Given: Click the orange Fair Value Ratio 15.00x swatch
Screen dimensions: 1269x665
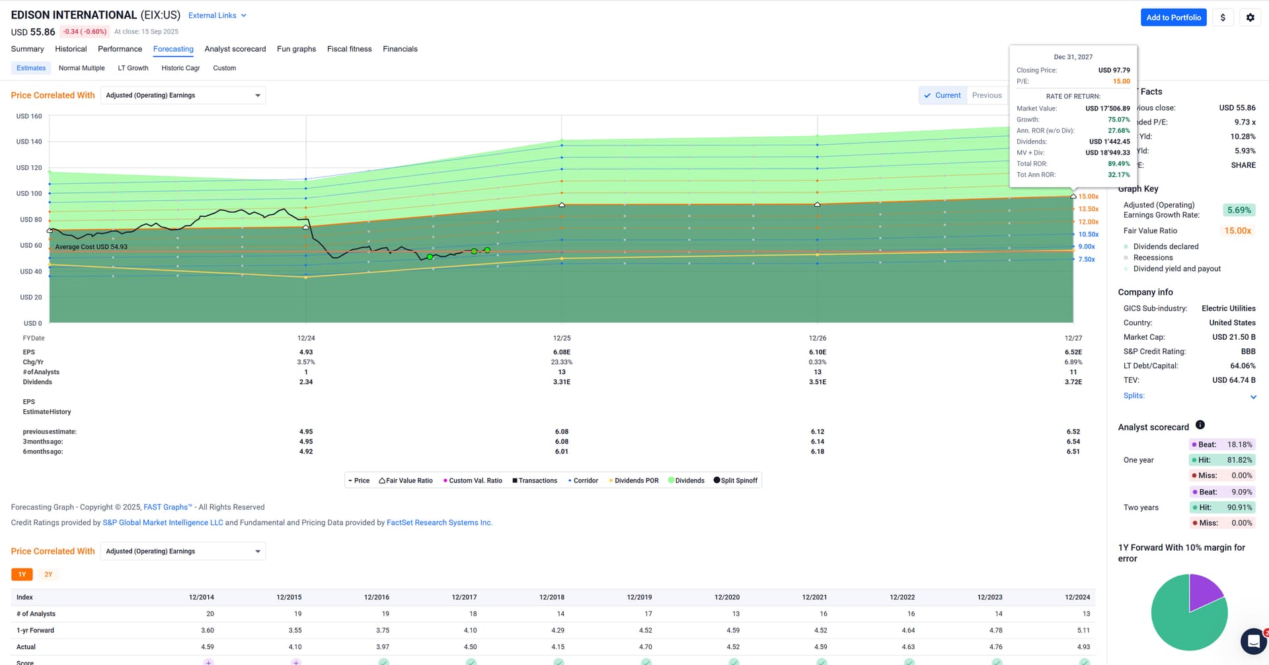Looking at the screenshot, I should [1237, 231].
